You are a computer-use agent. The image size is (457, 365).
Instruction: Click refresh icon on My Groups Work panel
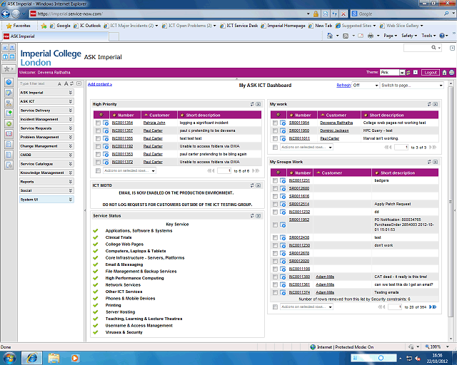pyautogui.click(x=428, y=162)
